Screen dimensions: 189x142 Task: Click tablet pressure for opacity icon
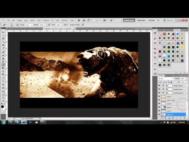(x=49, y=25)
